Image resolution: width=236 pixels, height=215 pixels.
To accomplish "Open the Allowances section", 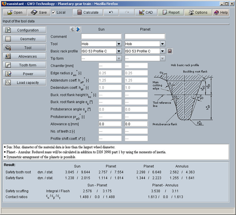I will point(24,56).
